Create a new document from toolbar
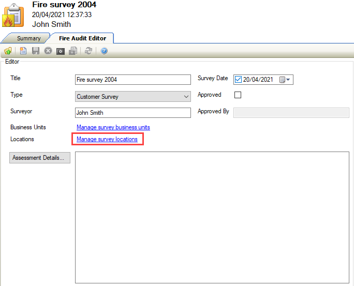This screenshot has width=354, height=286. pos(23,51)
